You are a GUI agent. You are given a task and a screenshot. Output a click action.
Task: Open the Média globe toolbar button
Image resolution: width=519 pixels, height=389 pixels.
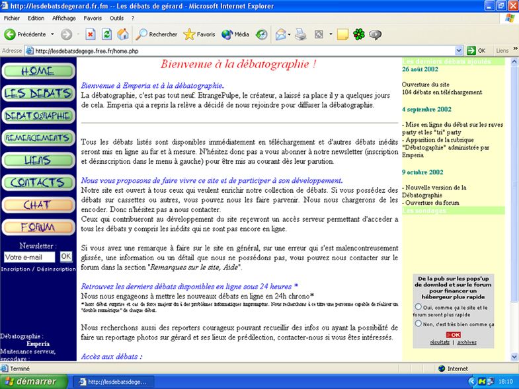pyautogui.click(x=235, y=34)
